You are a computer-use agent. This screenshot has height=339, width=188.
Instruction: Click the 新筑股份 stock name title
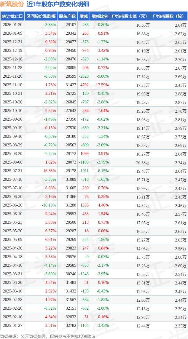[x=12, y=4]
